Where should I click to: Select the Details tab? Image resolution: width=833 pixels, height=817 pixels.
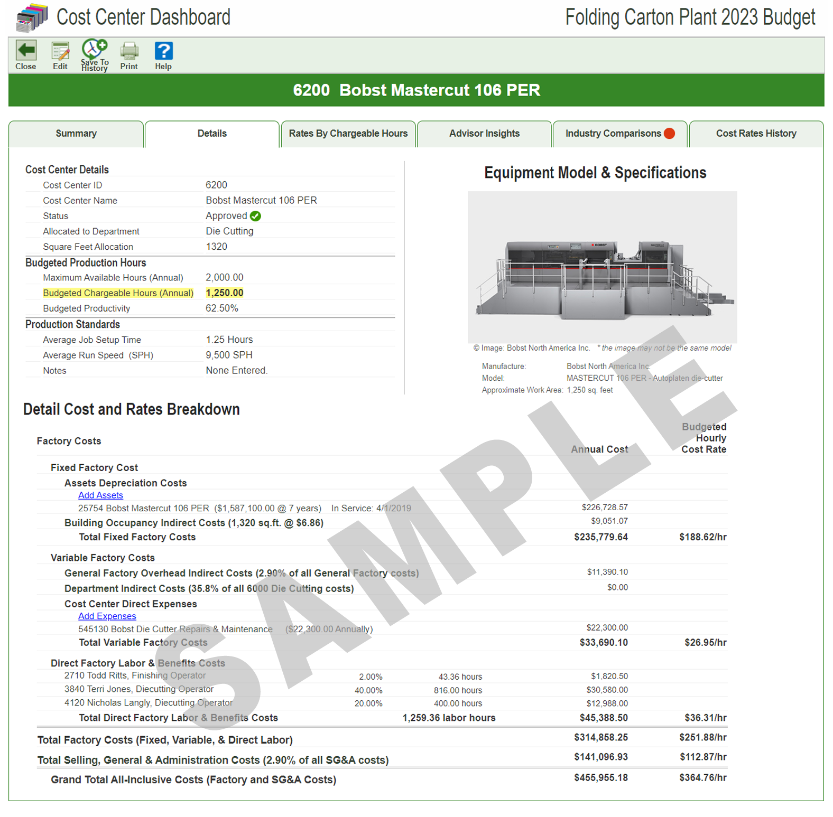212,134
